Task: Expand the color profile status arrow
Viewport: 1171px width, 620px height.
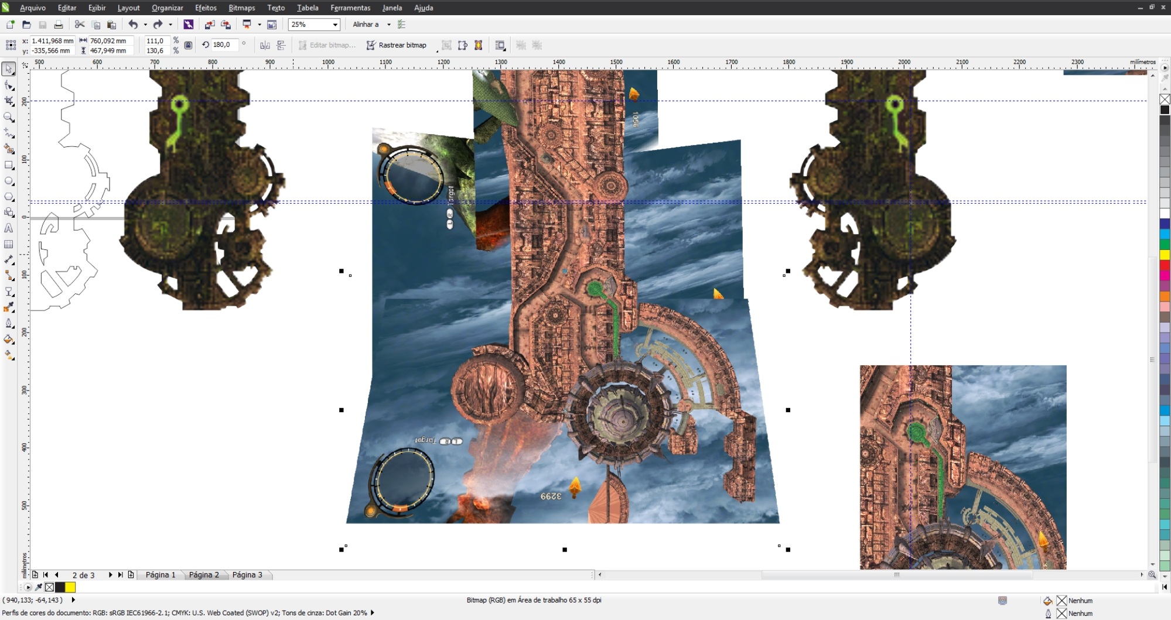Action: [x=372, y=613]
